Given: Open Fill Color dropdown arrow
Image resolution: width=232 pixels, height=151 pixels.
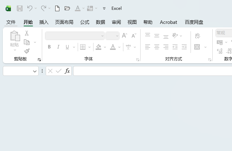Looking at the screenshot, I should [105, 47].
